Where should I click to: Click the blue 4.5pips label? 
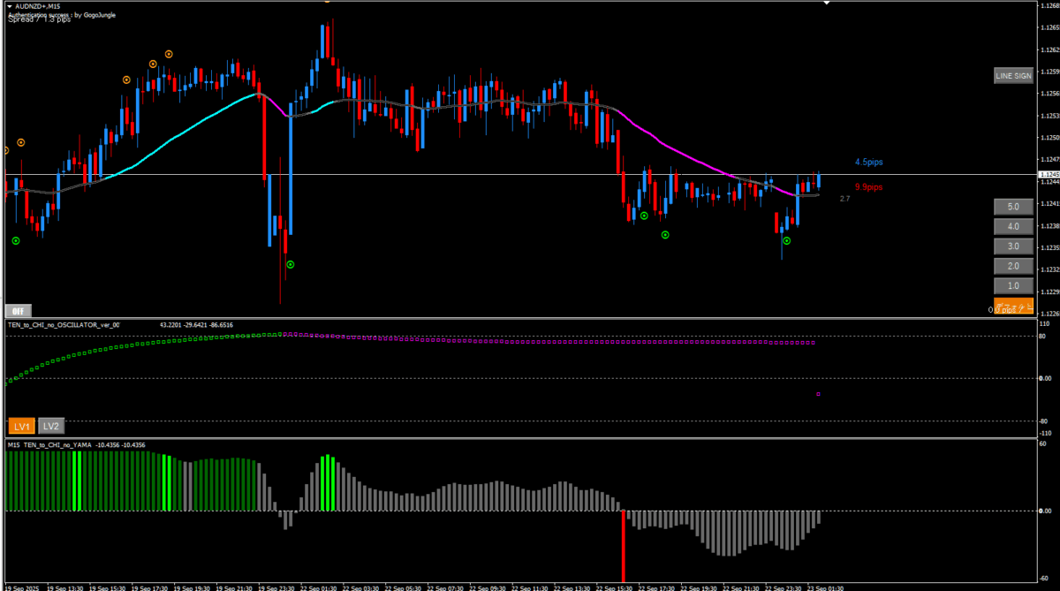pos(868,163)
